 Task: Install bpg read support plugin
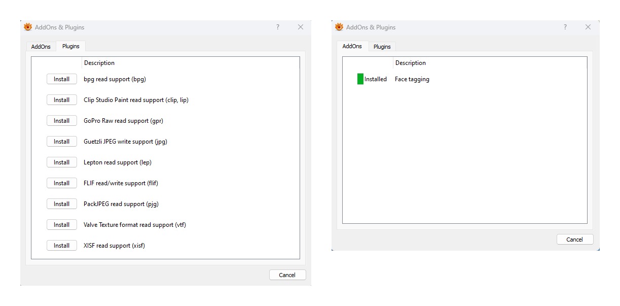62,79
